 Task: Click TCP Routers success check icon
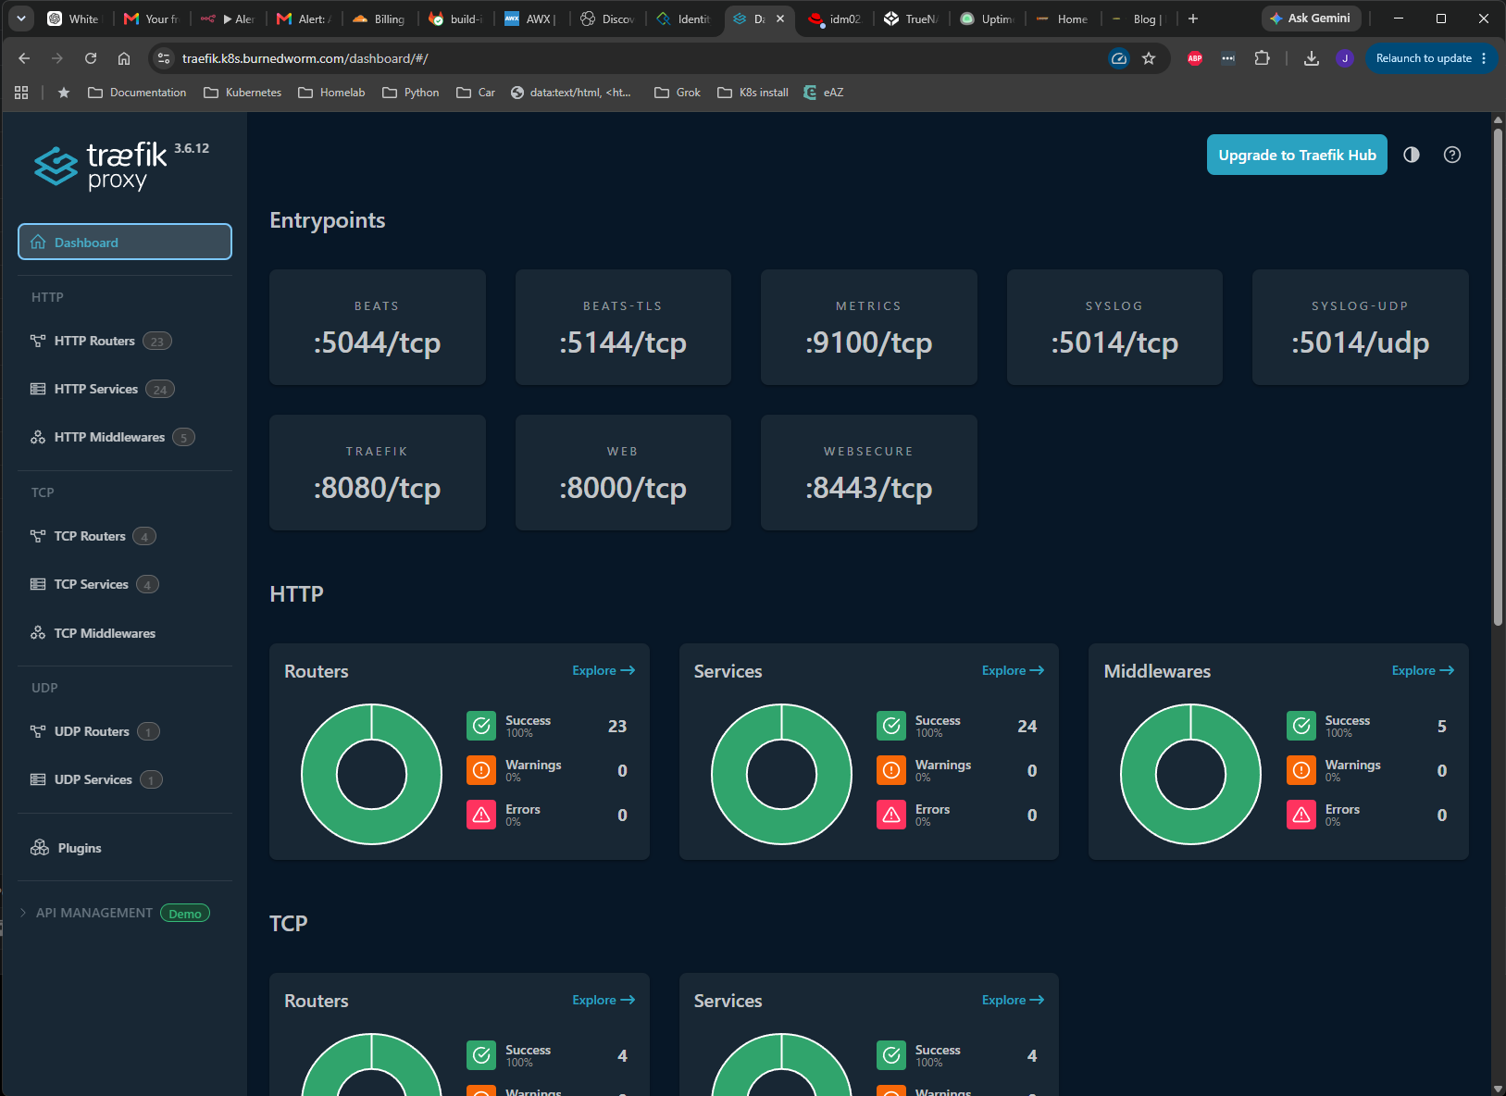pos(481,1055)
